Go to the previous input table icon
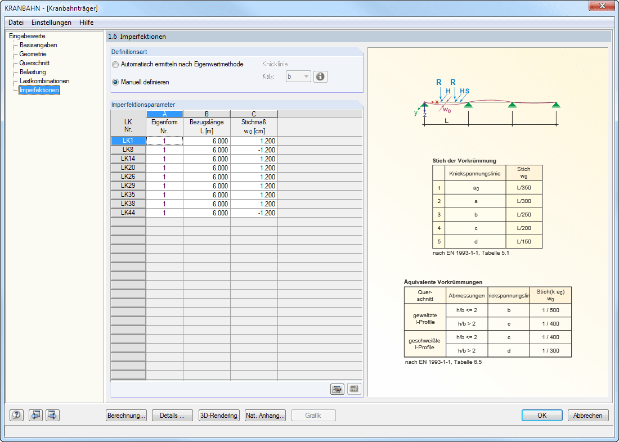Image resolution: width=619 pixels, height=442 pixels. click(35, 415)
